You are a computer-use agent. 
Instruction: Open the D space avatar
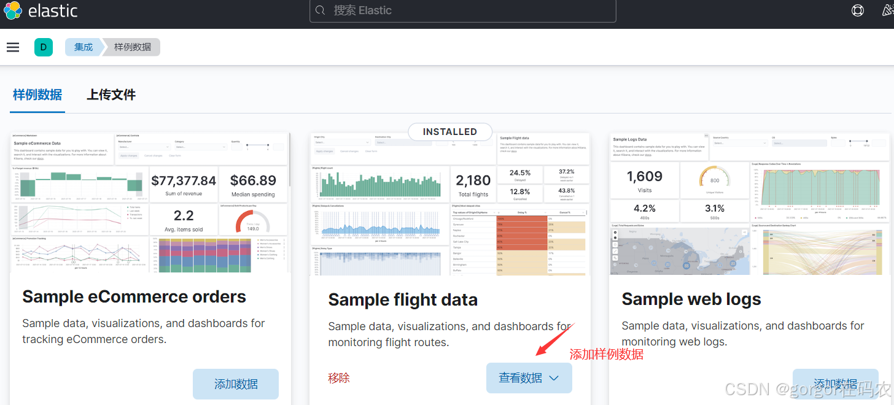pos(44,47)
